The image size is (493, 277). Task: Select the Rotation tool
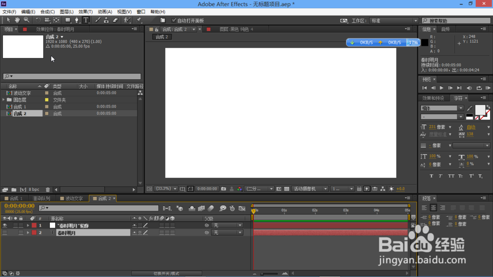[38, 20]
